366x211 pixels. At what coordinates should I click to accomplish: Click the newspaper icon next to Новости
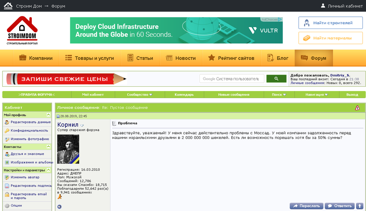[169, 58]
